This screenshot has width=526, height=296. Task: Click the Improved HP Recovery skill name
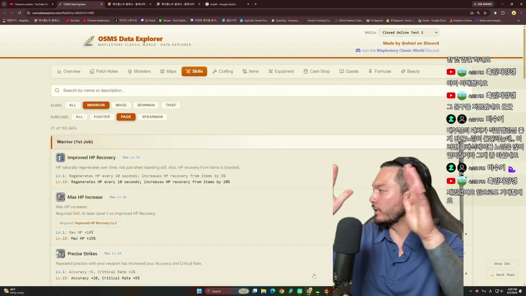point(91,157)
